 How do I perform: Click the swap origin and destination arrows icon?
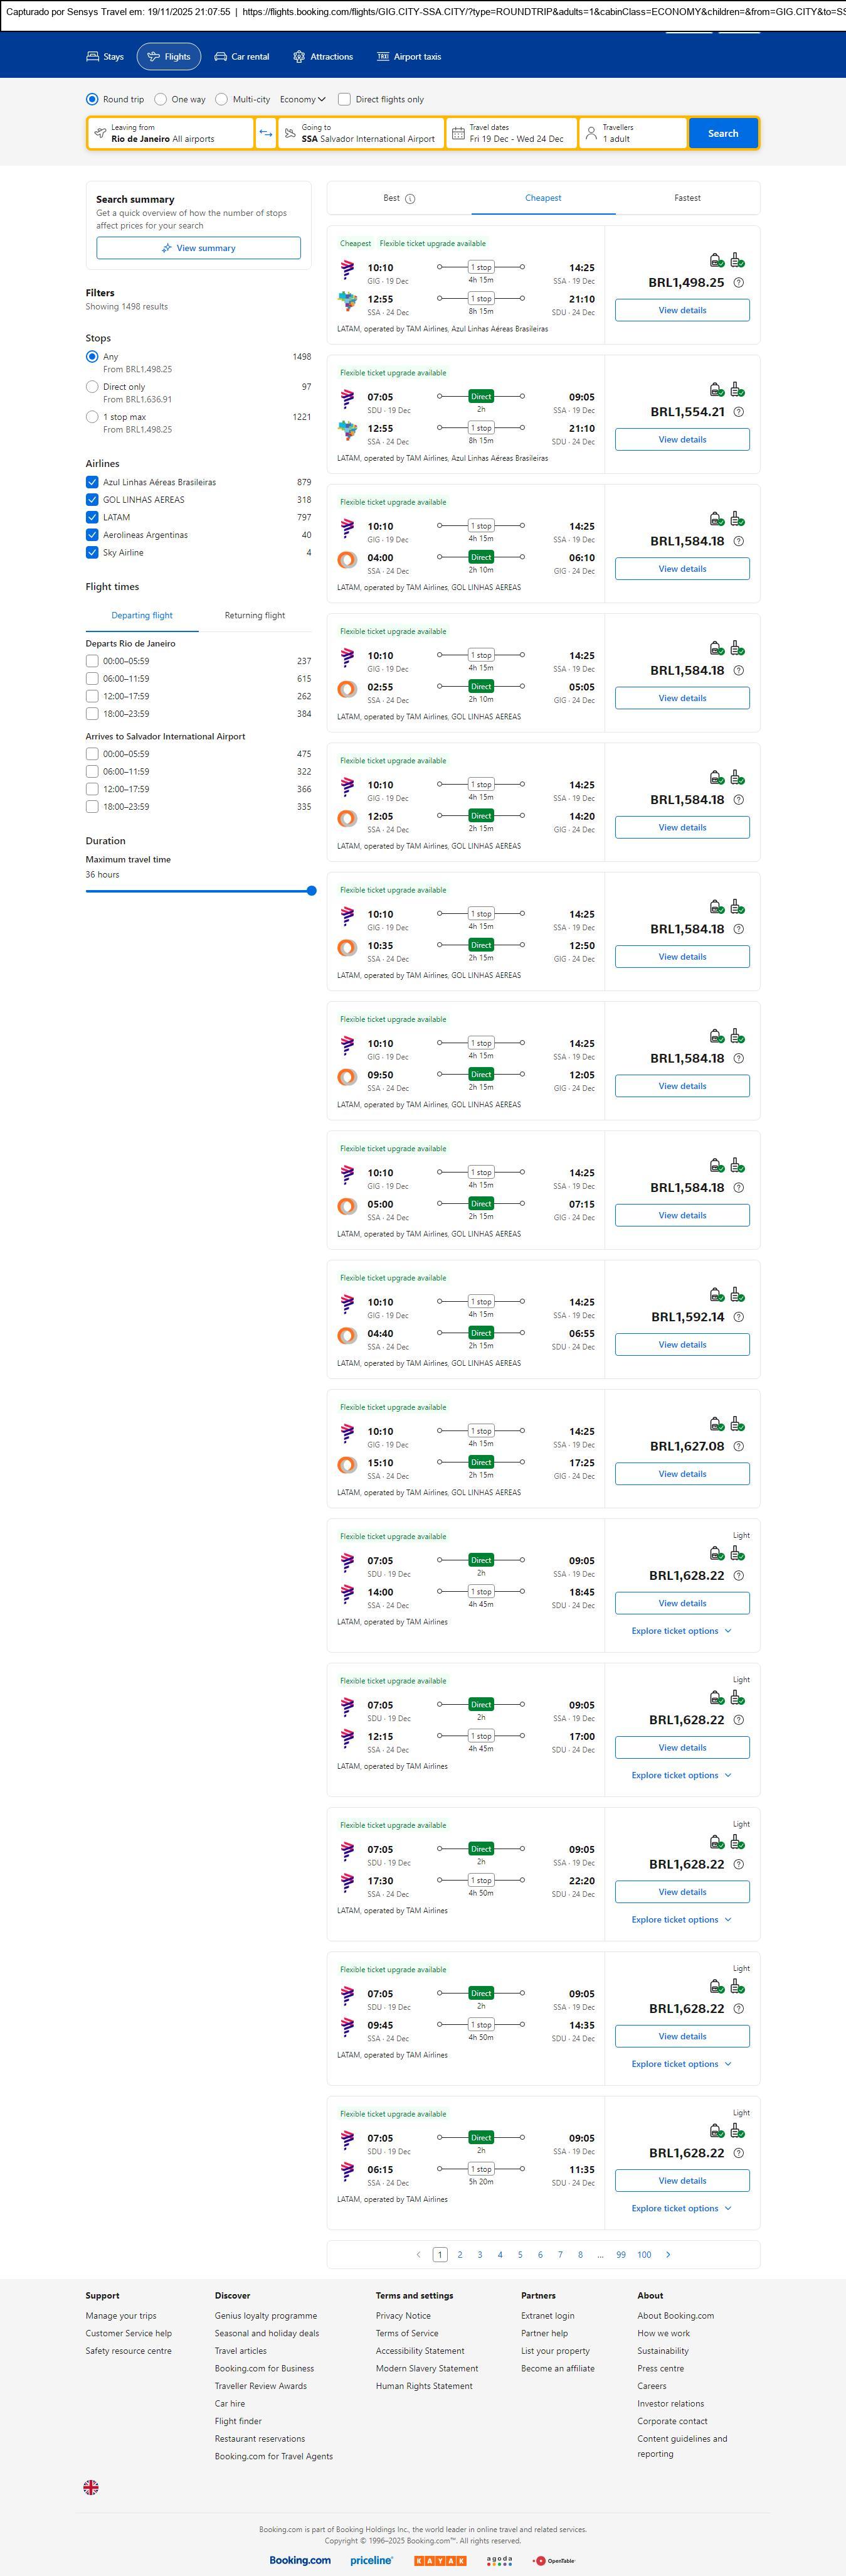pyautogui.click(x=266, y=133)
